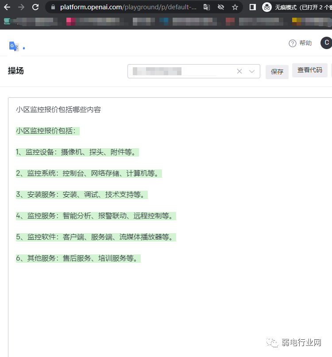The image size is (332, 357).
Task: Toggle the browser side panel icon
Action: coord(253,7)
